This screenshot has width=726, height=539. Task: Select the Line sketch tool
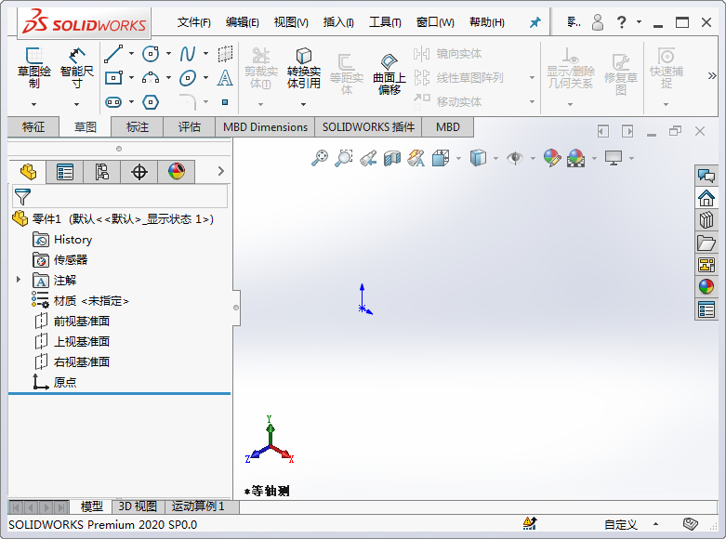[x=113, y=54]
